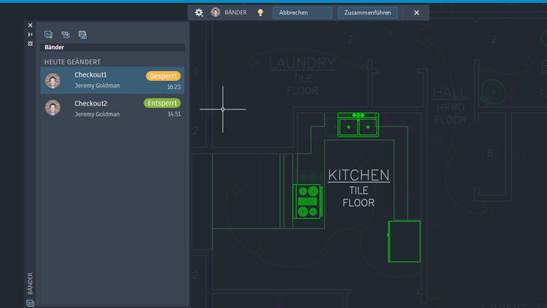Viewport: 547px width, 308px height.
Task: Click the vertical BÄNDER palette title
Action: (30, 283)
